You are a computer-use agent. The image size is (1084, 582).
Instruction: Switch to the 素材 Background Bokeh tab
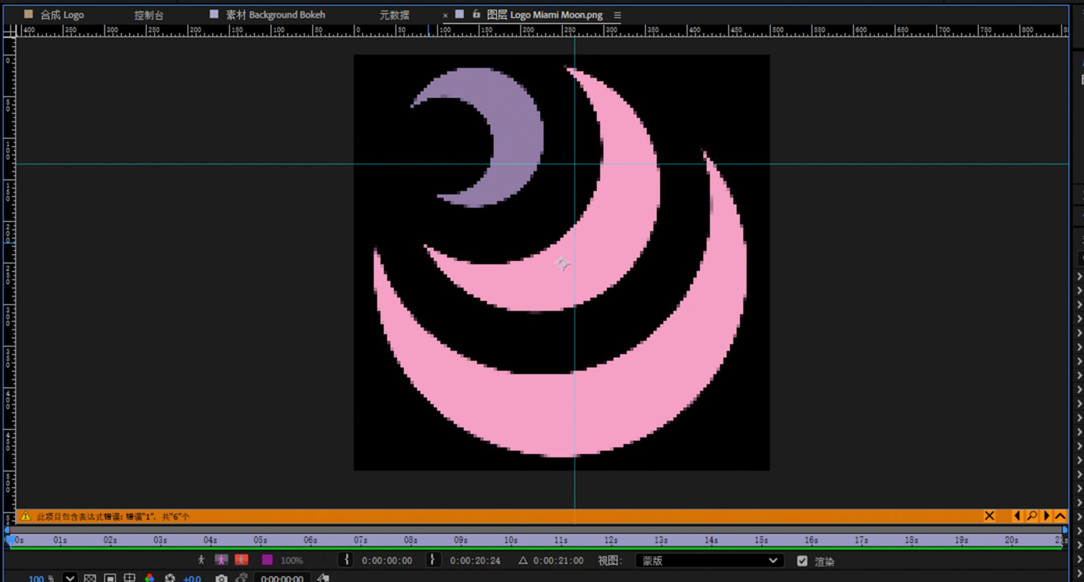[276, 15]
